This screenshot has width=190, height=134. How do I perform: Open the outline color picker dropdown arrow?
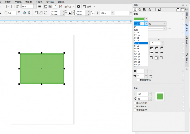(146, 19)
